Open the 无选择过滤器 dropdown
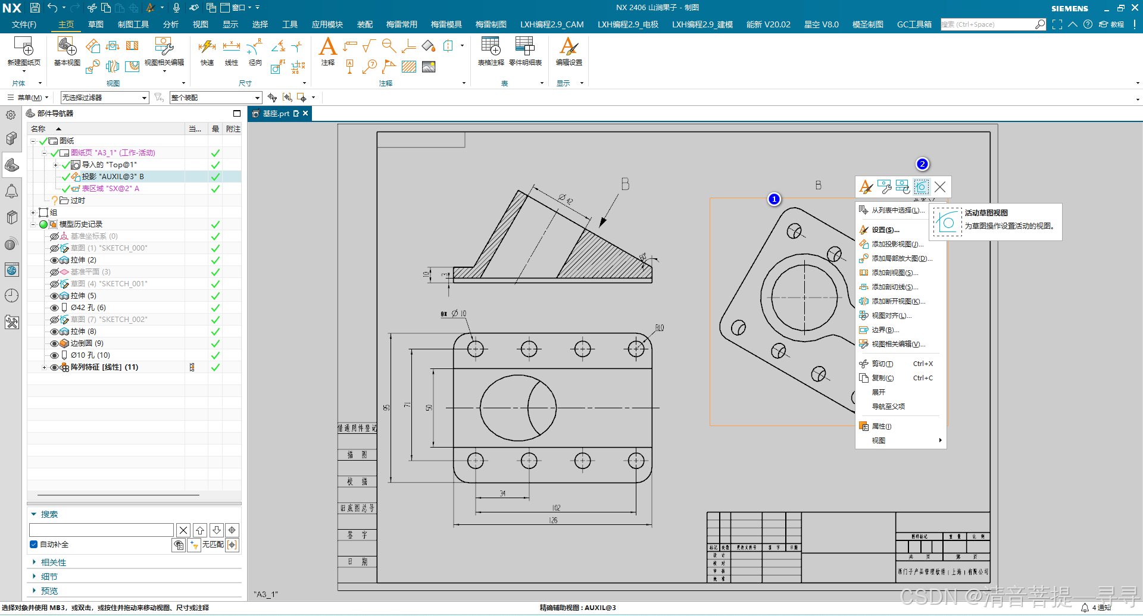The image size is (1143, 616). click(x=104, y=98)
